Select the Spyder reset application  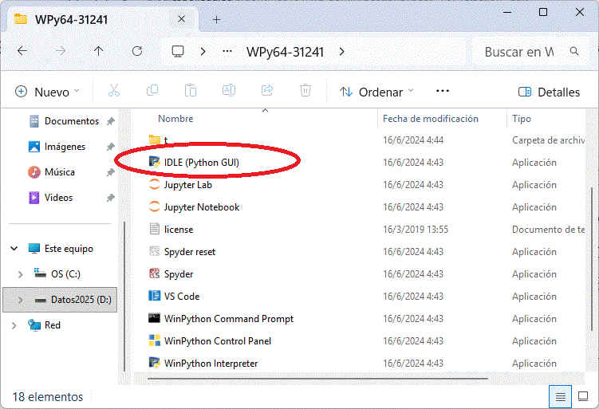click(x=190, y=252)
